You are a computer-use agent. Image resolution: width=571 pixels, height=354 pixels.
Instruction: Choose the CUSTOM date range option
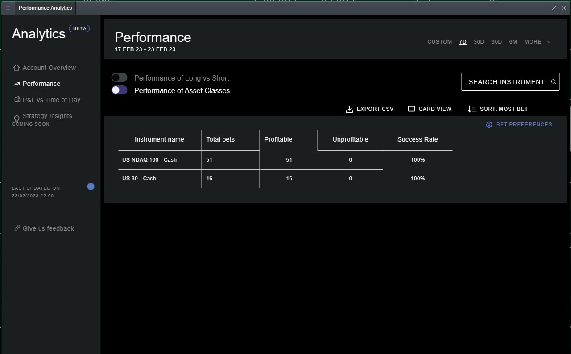point(439,42)
